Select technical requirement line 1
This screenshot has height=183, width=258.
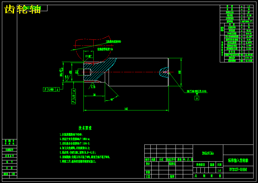pyautogui.click(x=71, y=135)
